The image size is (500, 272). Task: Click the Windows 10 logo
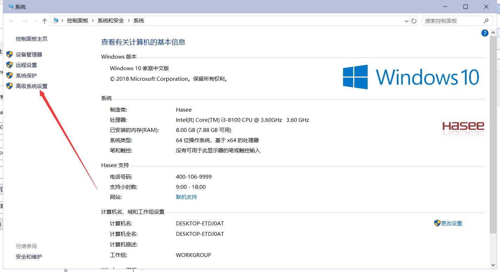[x=411, y=77]
